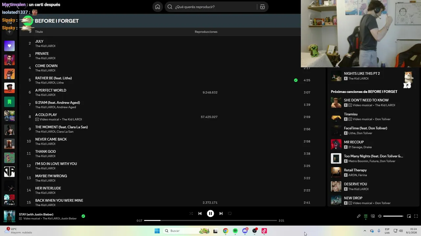The height and width of the screenshot is (236, 421).
Task: Open Andrew Aged artist link under 5:21AM
Action: point(66,107)
